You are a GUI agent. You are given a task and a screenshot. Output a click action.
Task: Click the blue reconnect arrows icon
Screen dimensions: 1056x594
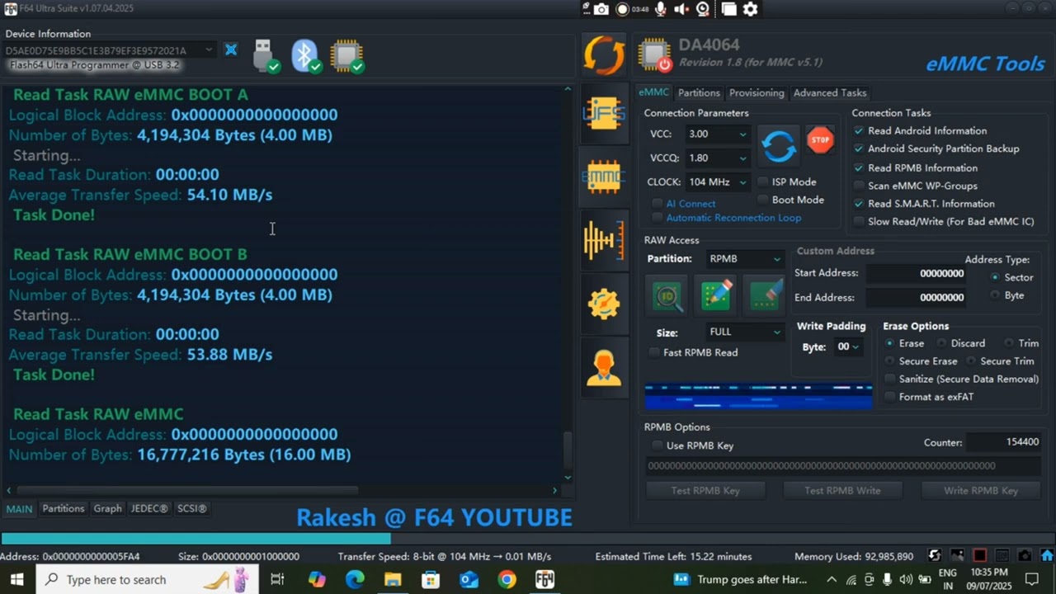click(x=779, y=146)
